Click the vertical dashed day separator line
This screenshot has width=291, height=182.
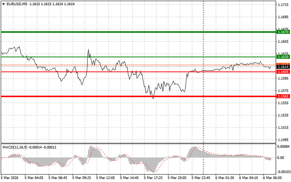pos(203,112)
